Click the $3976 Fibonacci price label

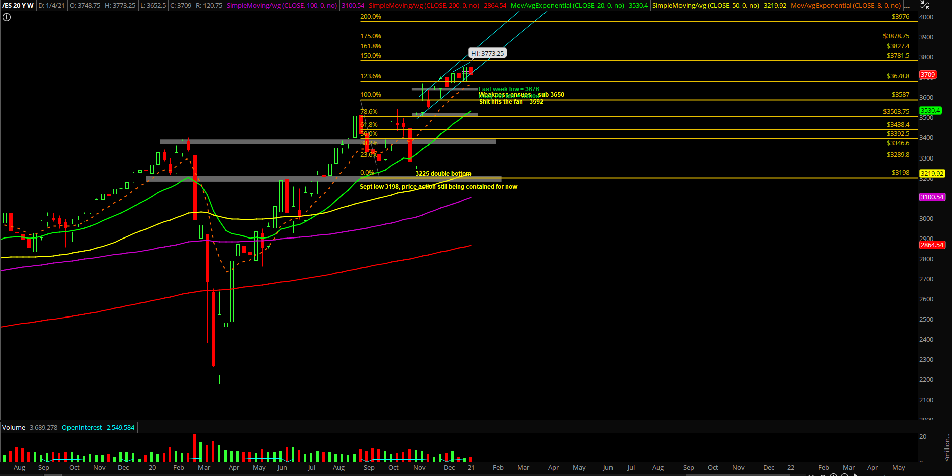[900, 17]
